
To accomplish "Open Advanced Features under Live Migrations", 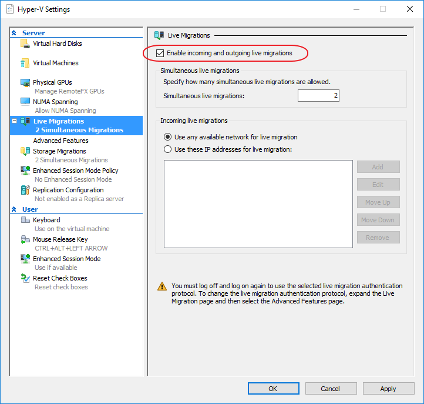I will click(61, 141).
